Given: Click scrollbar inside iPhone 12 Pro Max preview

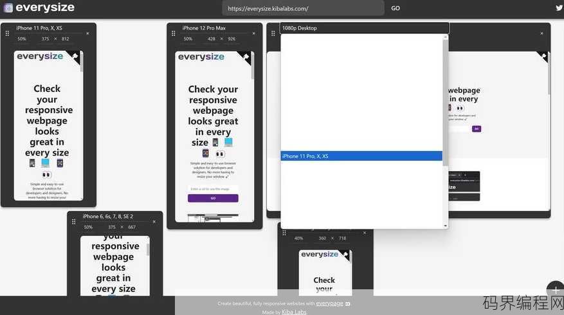Looking at the screenshot, I should (x=253, y=67).
